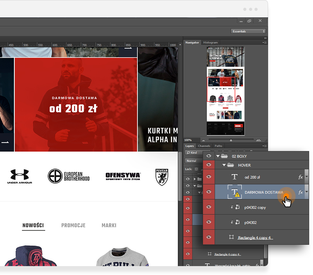Expand effects arrow on DARMOWA DOSTAWA layer
Viewport: 313px width, 275px height.
tap(307, 192)
